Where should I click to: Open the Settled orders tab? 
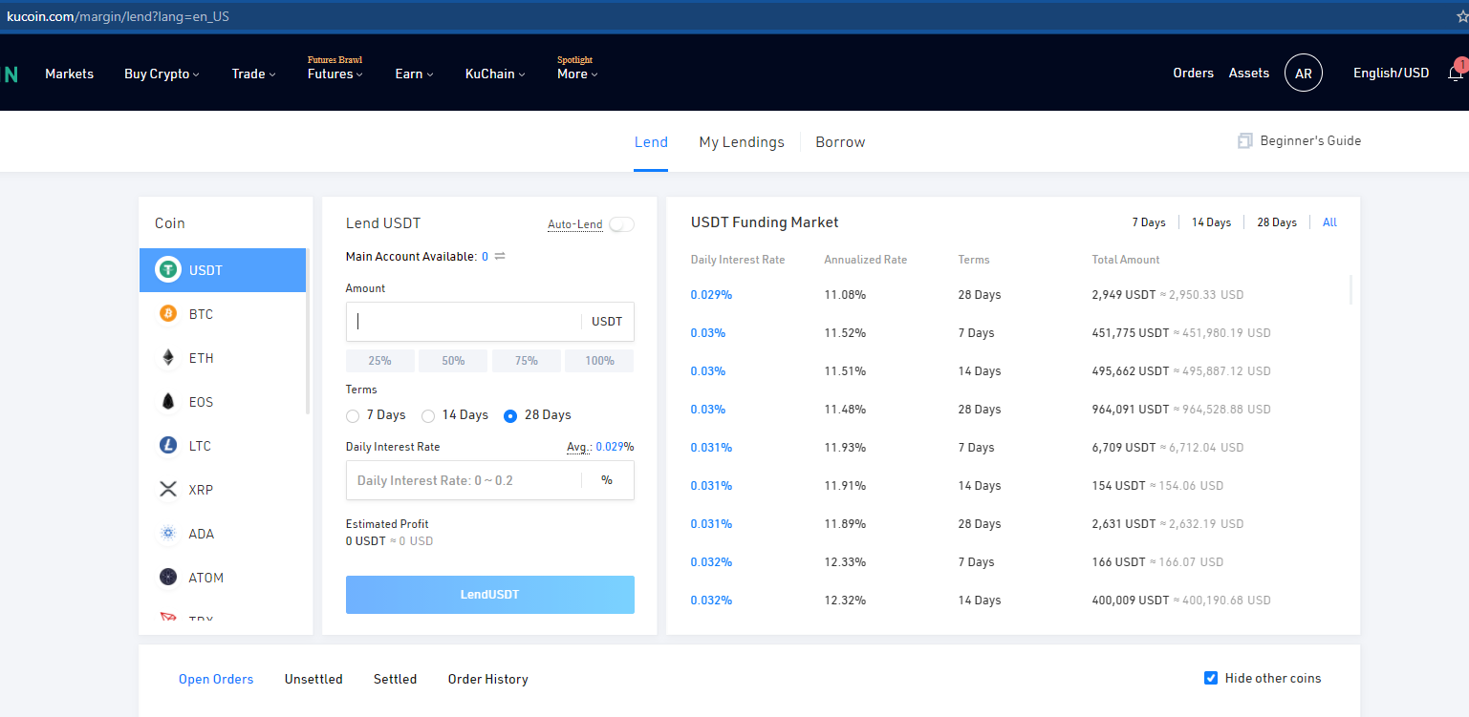tap(395, 679)
